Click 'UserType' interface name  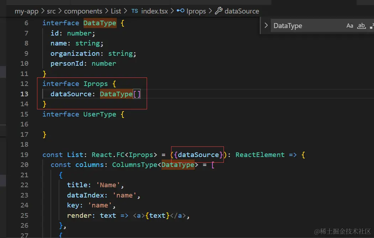pyautogui.click(x=100, y=114)
